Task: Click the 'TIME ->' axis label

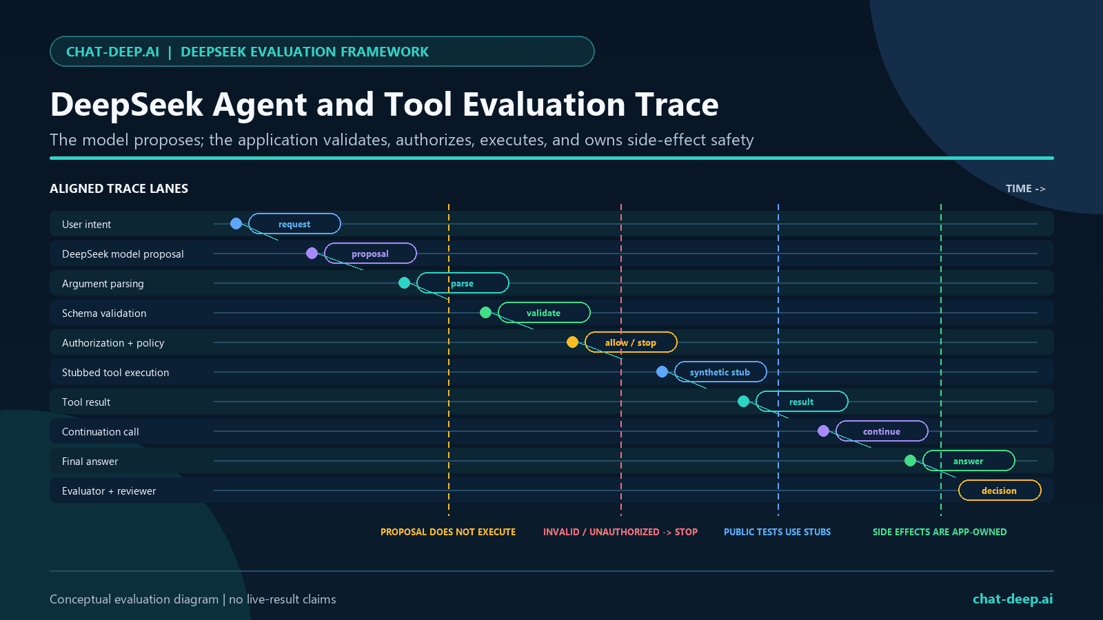Action: (1025, 189)
